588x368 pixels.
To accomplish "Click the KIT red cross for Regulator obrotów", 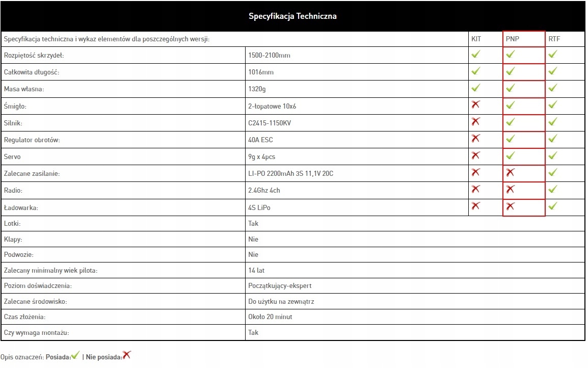I will pos(476,138).
